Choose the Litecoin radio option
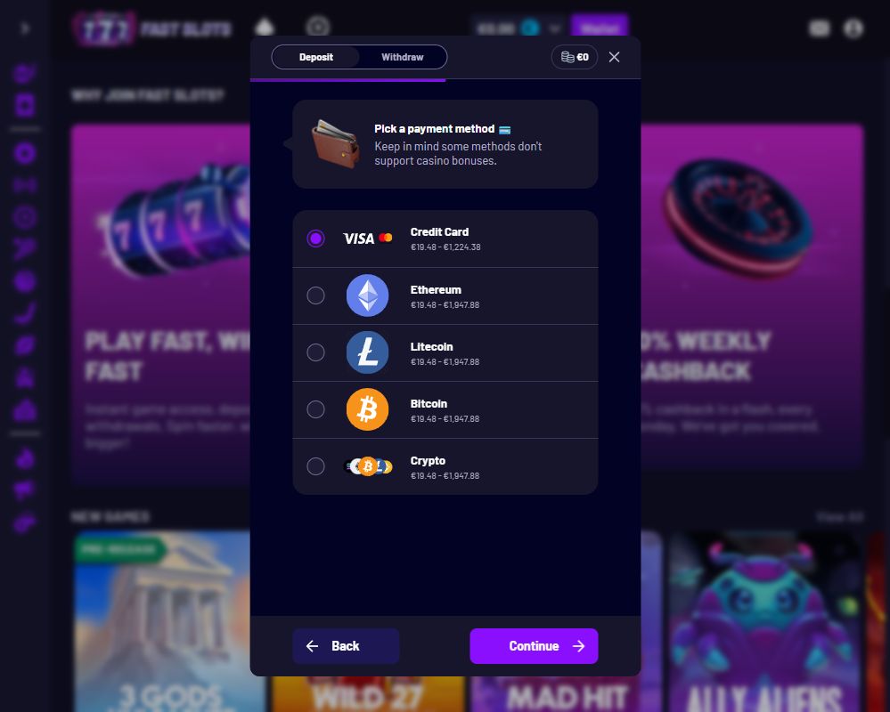Image resolution: width=890 pixels, height=712 pixels. (x=315, y=352)
